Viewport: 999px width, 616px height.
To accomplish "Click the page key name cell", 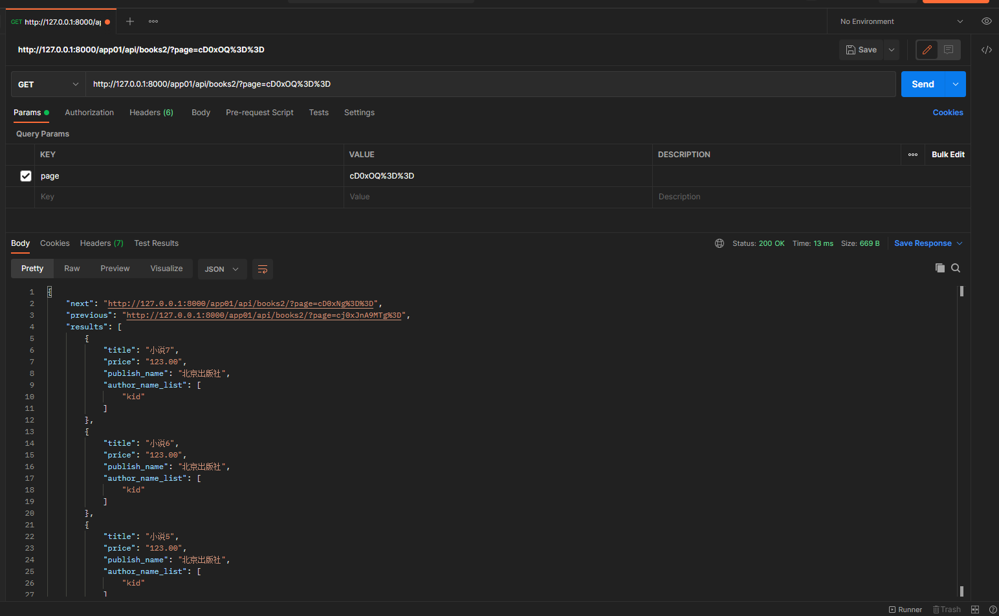I will pyautogui.click(x=189, y=176).
